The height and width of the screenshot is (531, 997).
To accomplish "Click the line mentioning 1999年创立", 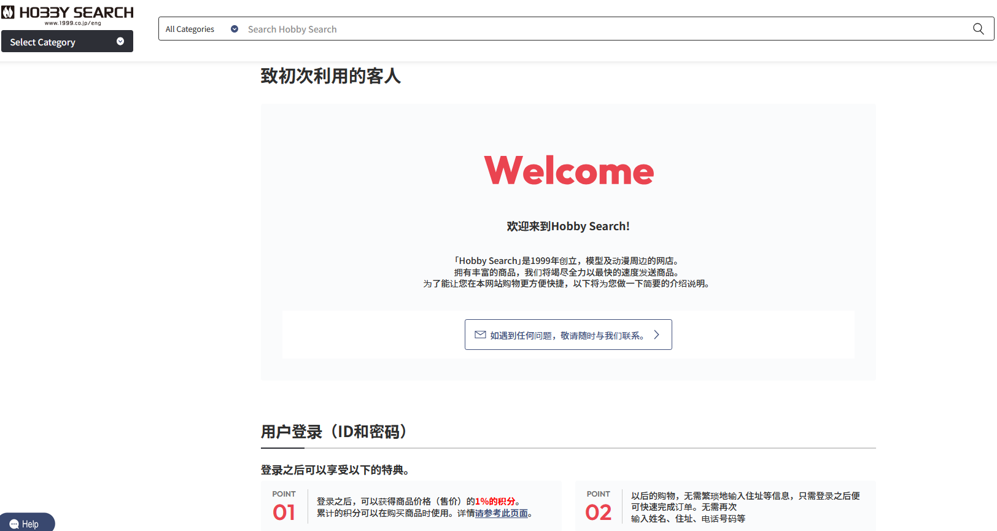I will click(x=568, y=261).
